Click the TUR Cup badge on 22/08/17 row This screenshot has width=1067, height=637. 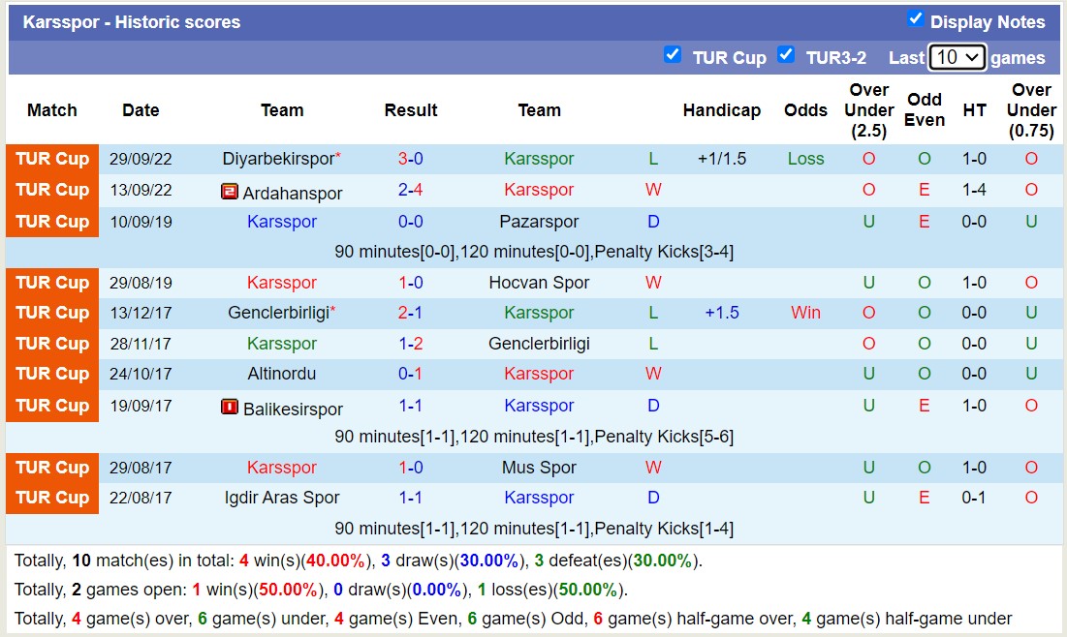52,498
